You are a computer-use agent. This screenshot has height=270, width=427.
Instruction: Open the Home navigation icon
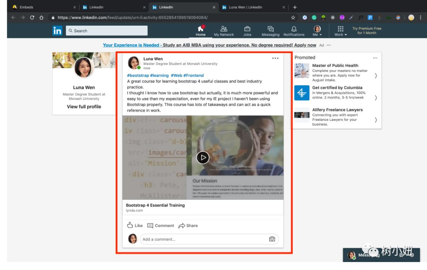coord(200,31)
